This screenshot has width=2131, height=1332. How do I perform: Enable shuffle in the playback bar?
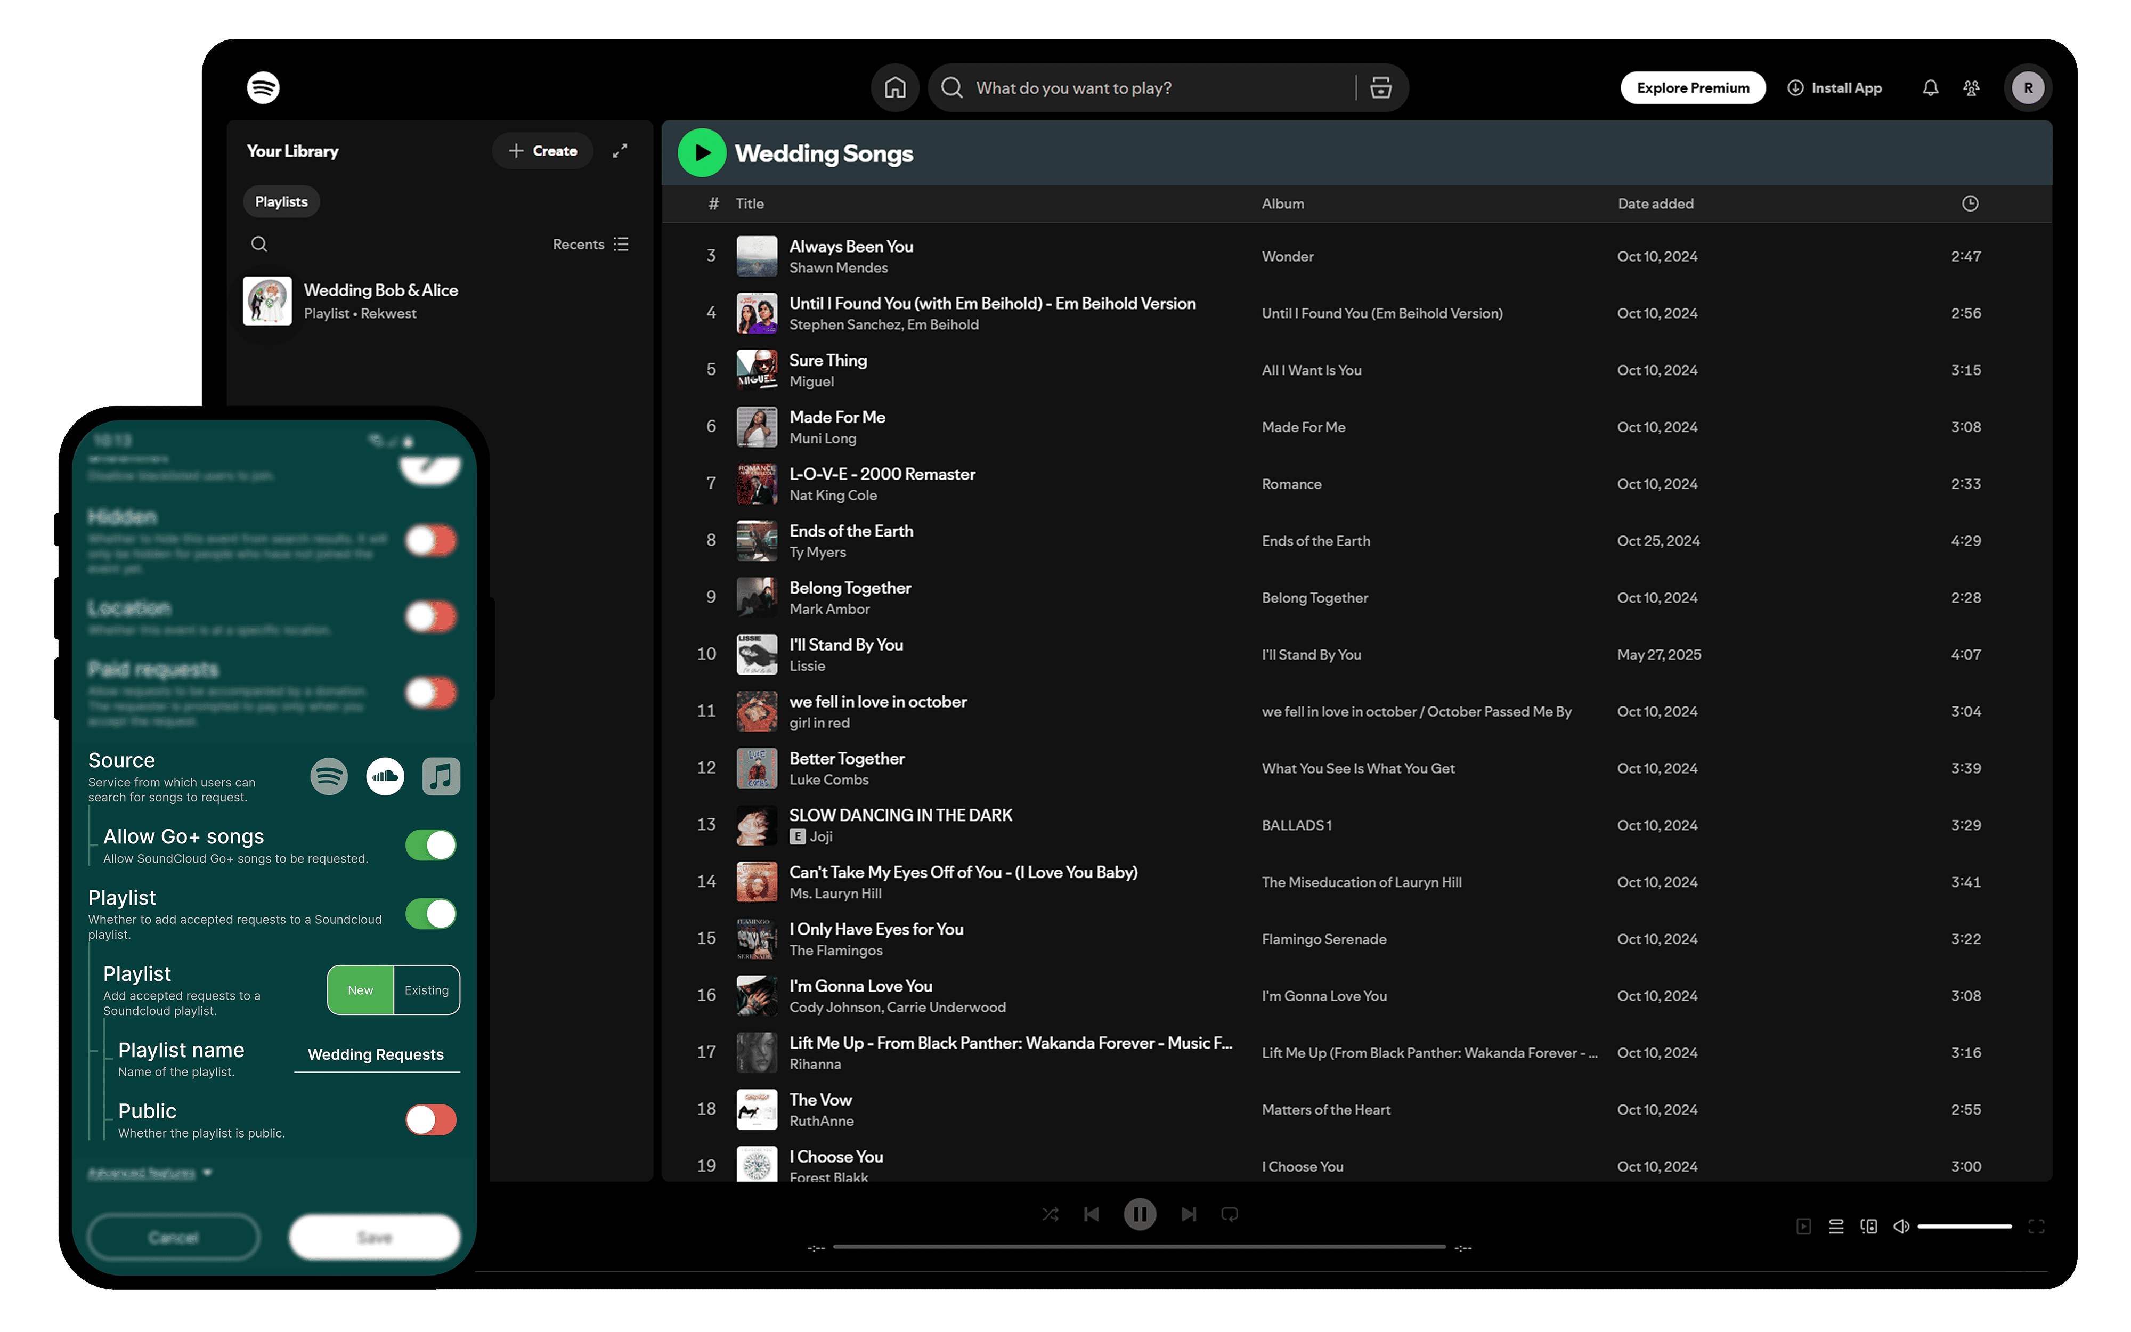pos(1050,1213)
